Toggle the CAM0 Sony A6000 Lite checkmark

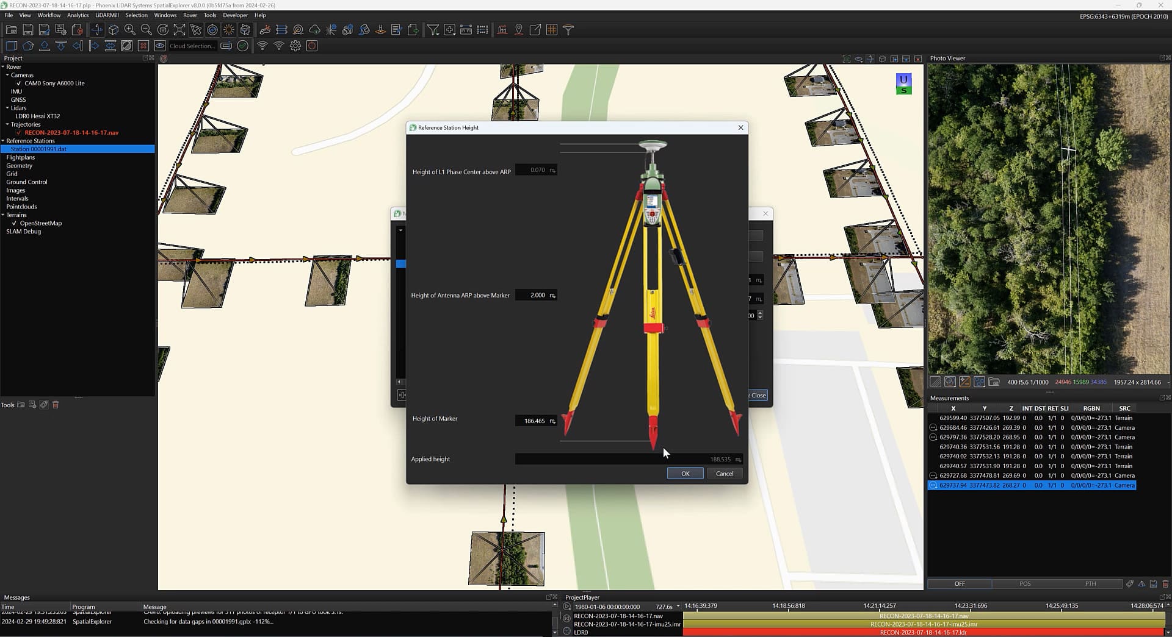[x=19, y=83]
